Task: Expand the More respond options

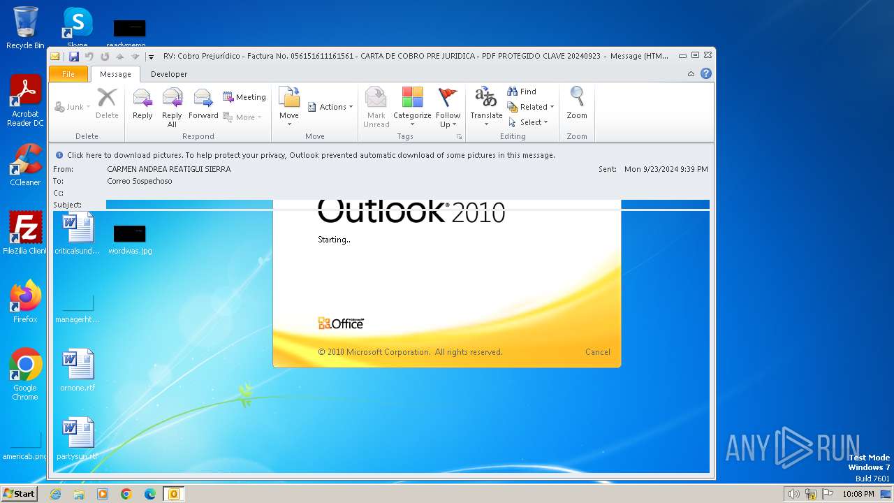Action: (x=242, y=117)
